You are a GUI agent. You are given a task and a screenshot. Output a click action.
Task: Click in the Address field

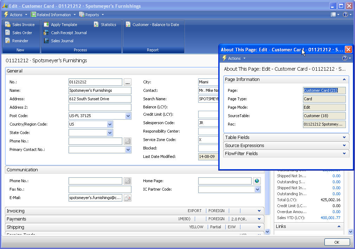click(100, 99)
